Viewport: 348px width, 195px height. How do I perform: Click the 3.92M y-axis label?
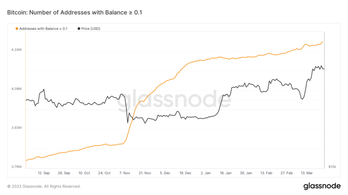[x=16, y=128]
